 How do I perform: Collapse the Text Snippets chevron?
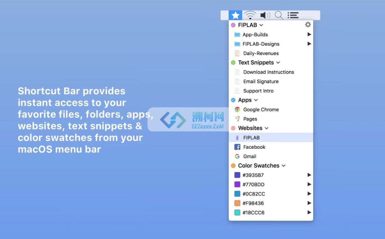tap(278, 63)
